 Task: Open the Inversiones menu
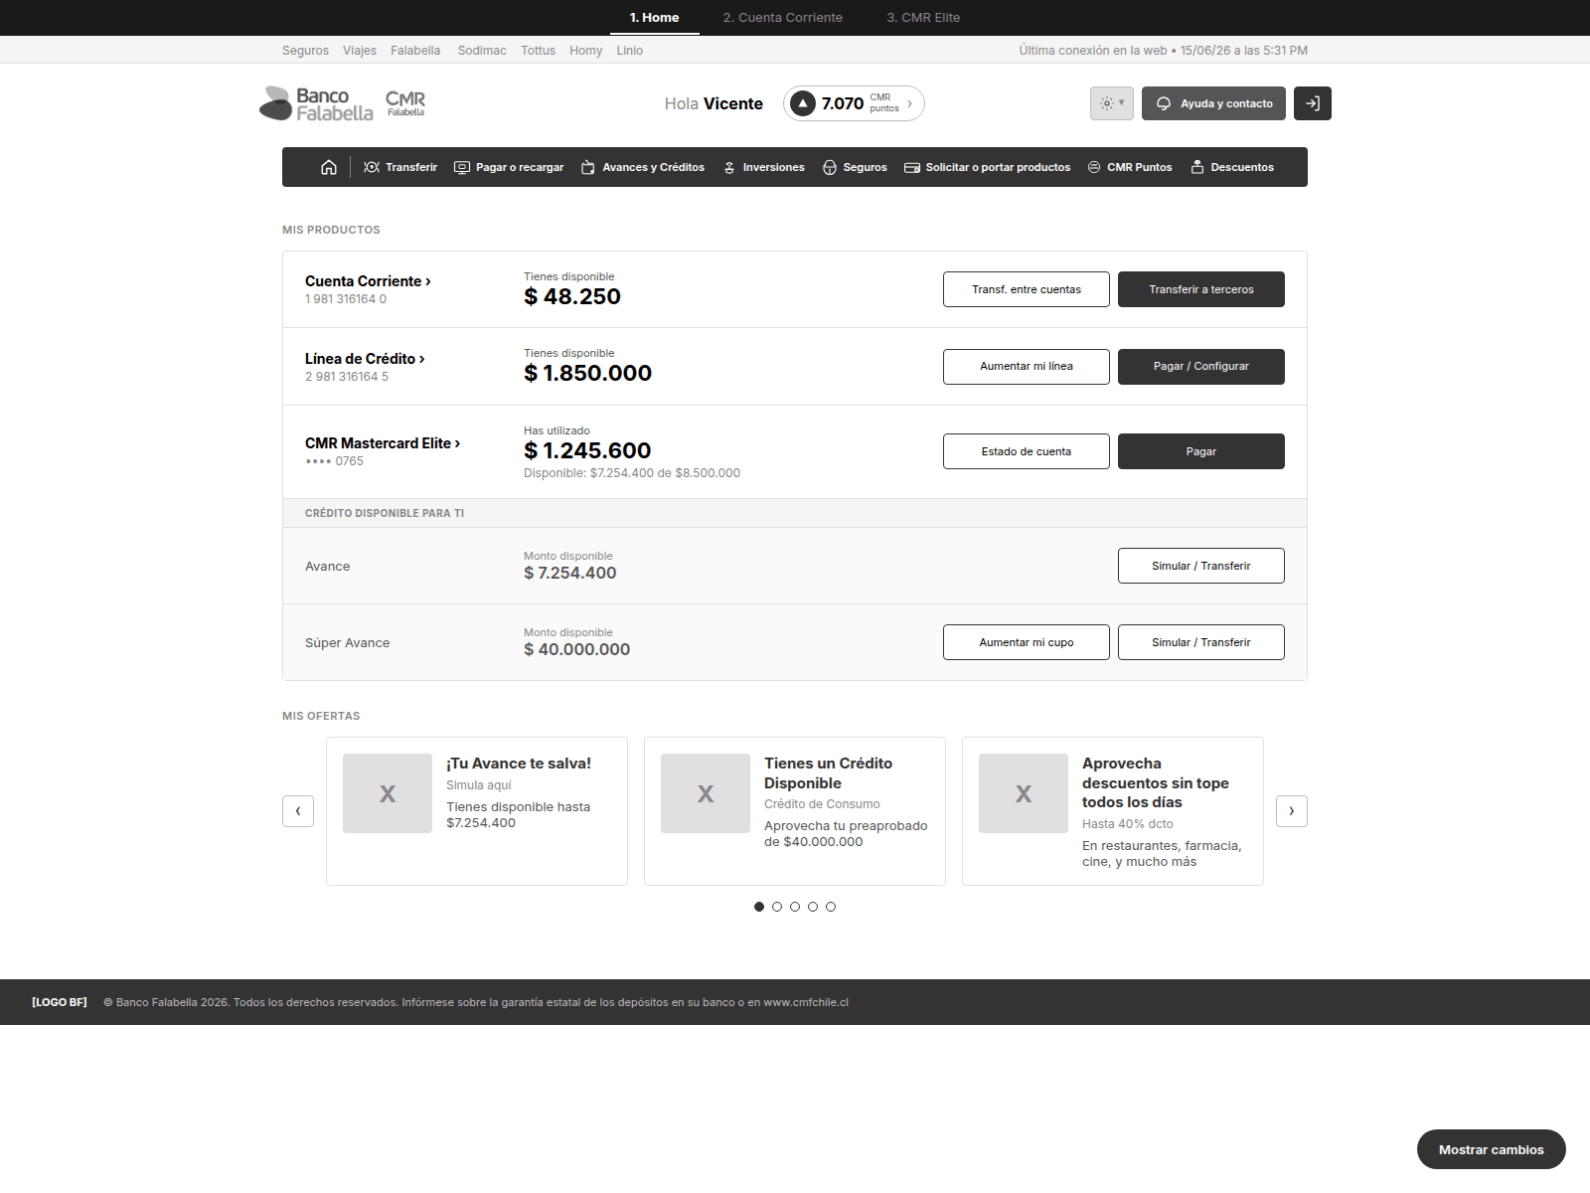(763, 167)
